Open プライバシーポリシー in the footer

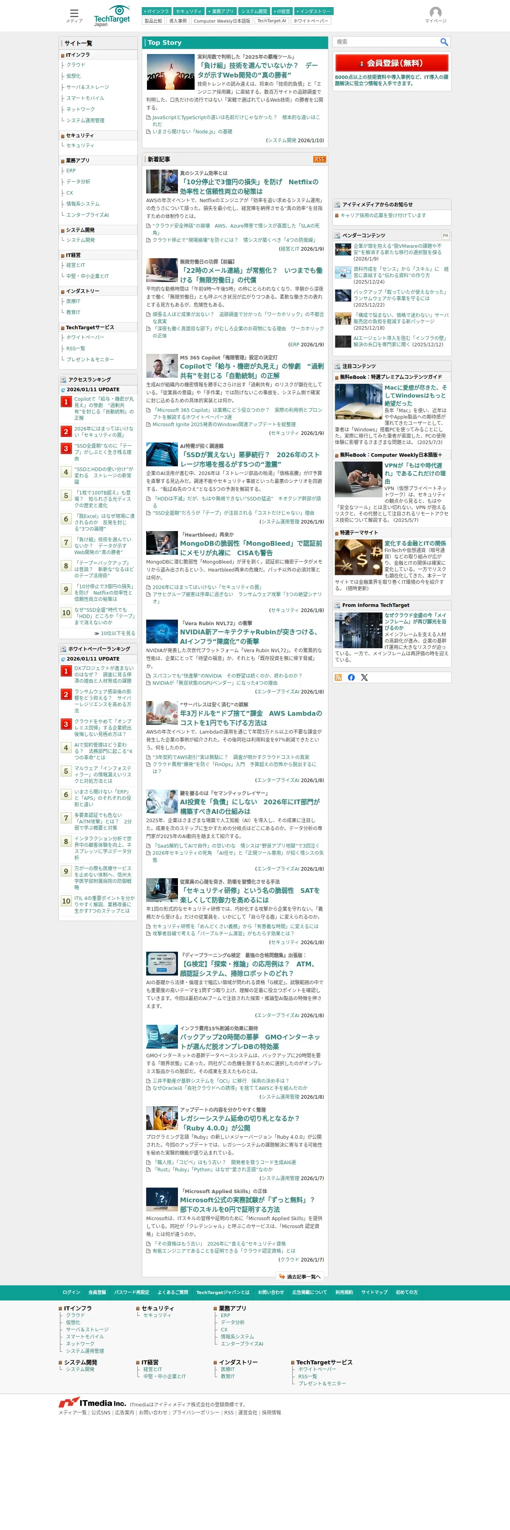tap(195, 1412)
